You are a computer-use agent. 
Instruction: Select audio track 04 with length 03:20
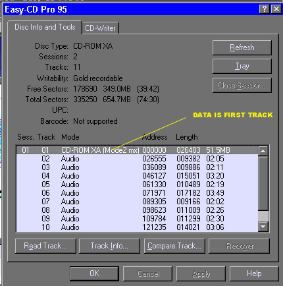137,176
